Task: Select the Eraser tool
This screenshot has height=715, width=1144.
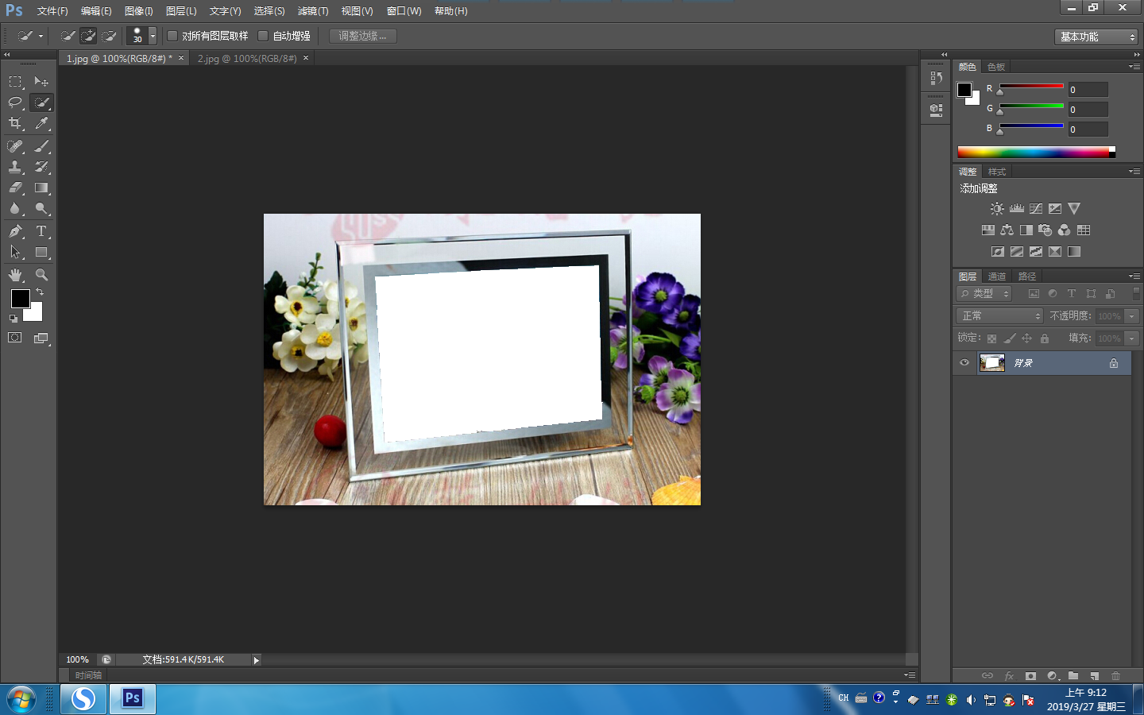Action: pyautogui.click(x=15, y=188)
